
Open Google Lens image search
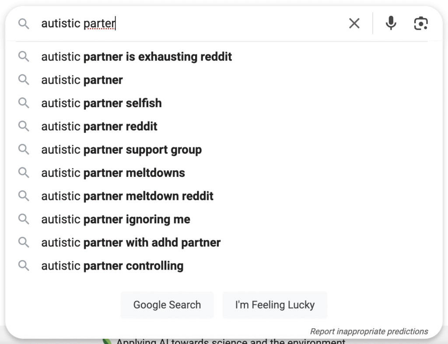tap(420, 23)
